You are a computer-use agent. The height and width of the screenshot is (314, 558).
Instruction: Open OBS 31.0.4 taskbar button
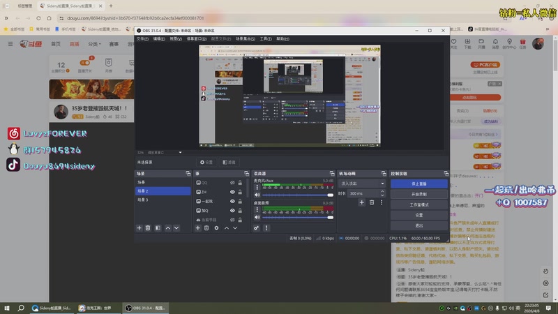pos(146,308)
